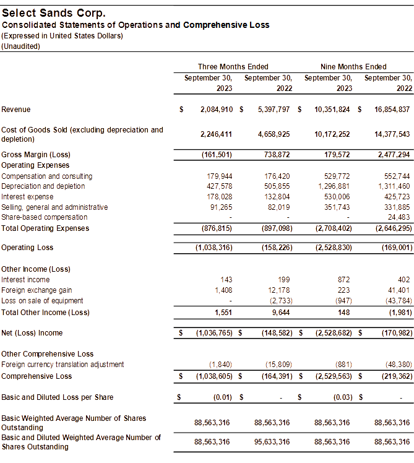The width and height of the screenshot is (414, 463).
Task: Select the "Consolidated Statements of Operations and Comprehensive Loss" heading
Action: [x=136, y=25]
